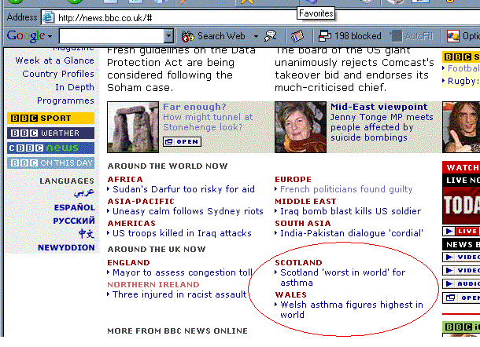Open Week at a Glance link

pos(55,60)
